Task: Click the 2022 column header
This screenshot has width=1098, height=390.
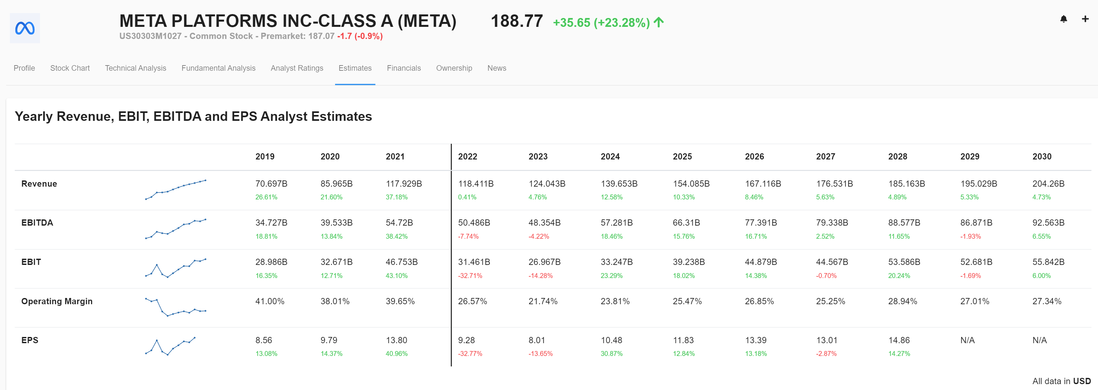Action: [x=468, y=157]
